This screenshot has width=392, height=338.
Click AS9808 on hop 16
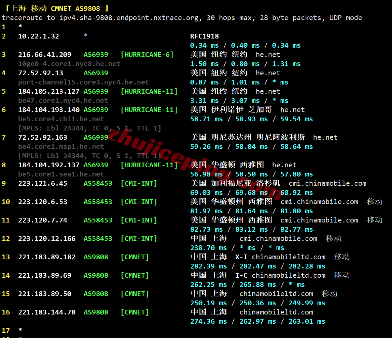pyautogui.click(x=96, y=312)
